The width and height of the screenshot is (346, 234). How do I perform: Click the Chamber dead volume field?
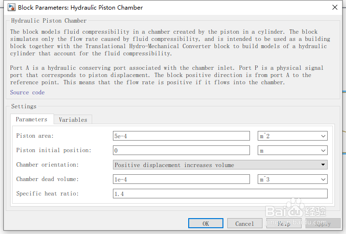pyautogui.click(x=181, y=180)
